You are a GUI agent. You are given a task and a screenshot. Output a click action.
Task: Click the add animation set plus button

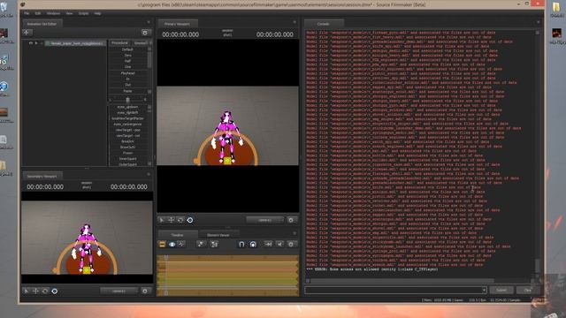click(27, 33)
